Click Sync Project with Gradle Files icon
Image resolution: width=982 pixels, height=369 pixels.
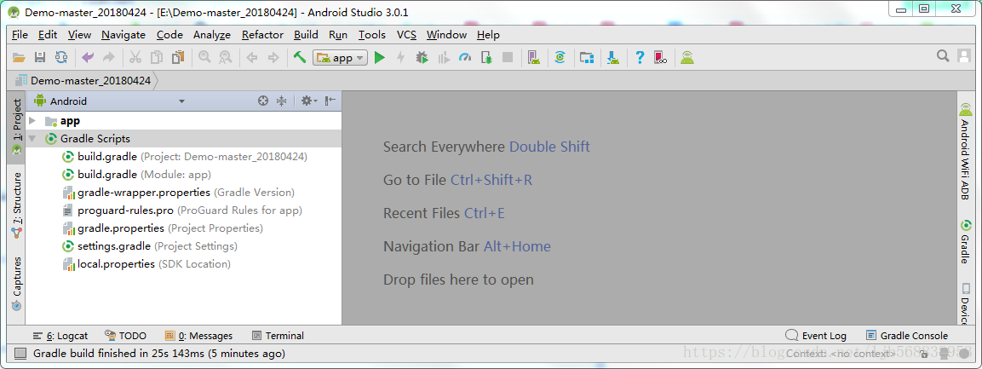pos(560,58)
